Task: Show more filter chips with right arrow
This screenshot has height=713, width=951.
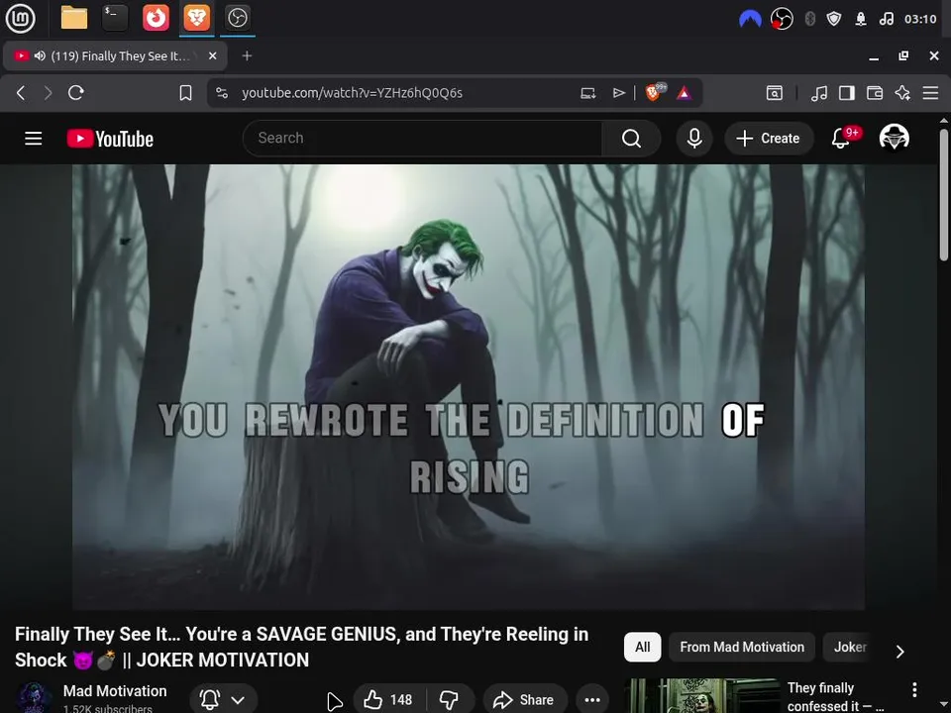Action: [900, 652]
